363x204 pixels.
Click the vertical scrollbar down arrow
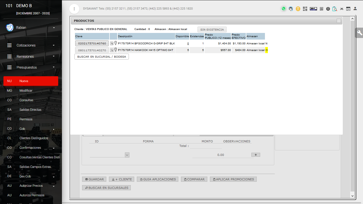pos(353,196)
